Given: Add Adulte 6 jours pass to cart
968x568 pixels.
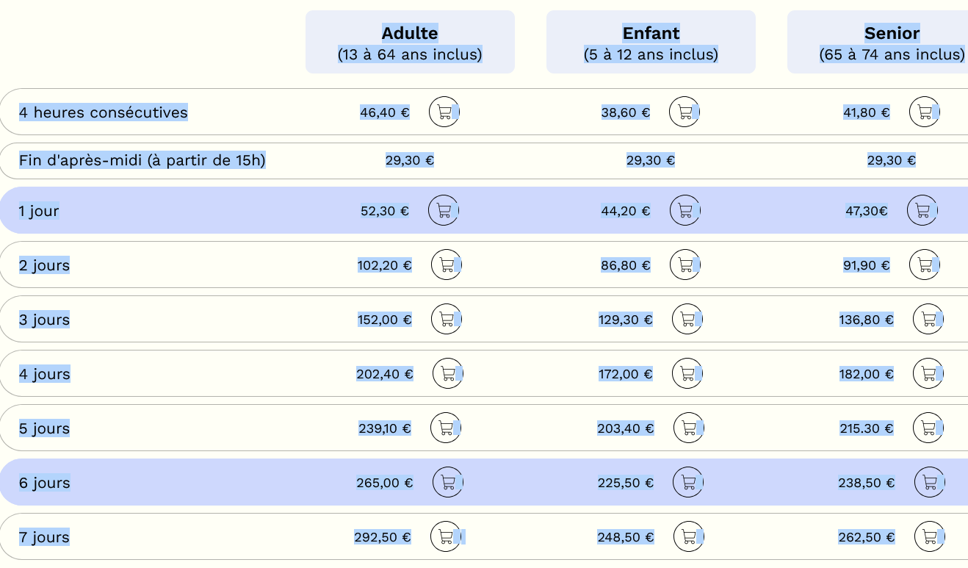Looking at the screenshot, I should 447,483.
